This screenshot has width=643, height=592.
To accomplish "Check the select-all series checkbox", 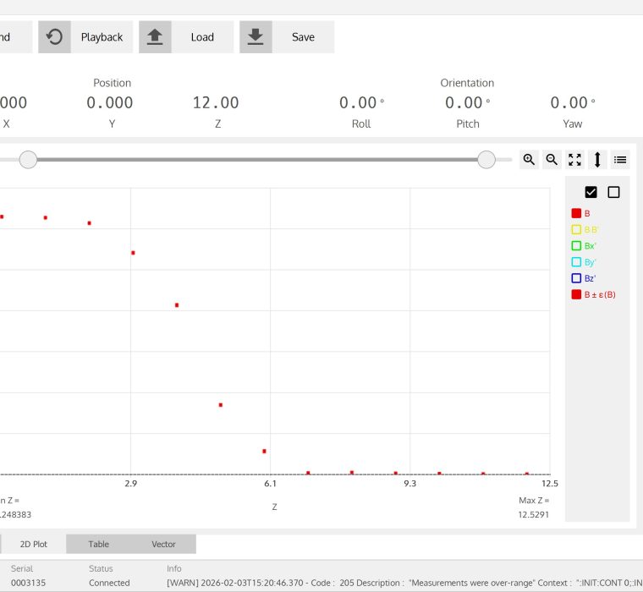I will [x=591, y=192].
